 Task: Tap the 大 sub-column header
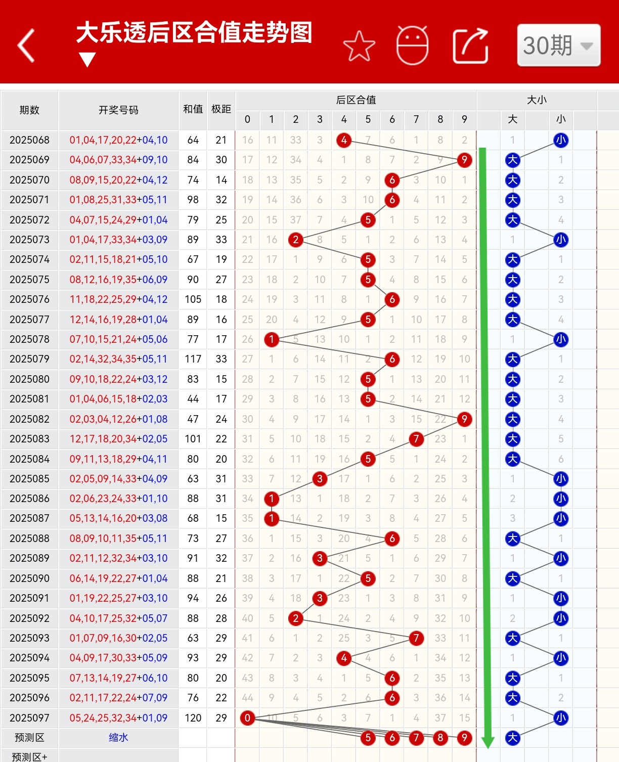pos(513,119)
